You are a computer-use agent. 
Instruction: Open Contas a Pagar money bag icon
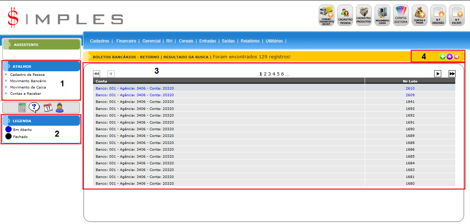[x=419, y=15]
